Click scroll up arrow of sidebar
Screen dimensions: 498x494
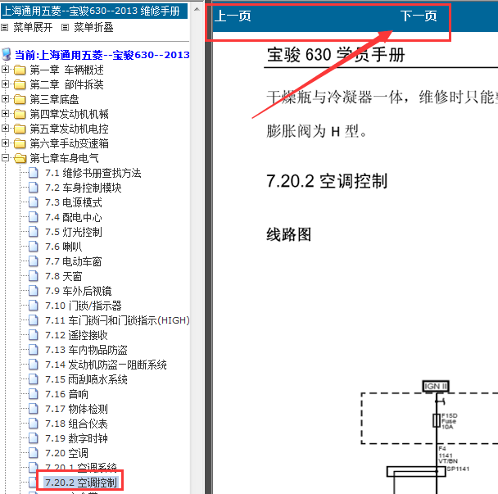pos(197,9)
